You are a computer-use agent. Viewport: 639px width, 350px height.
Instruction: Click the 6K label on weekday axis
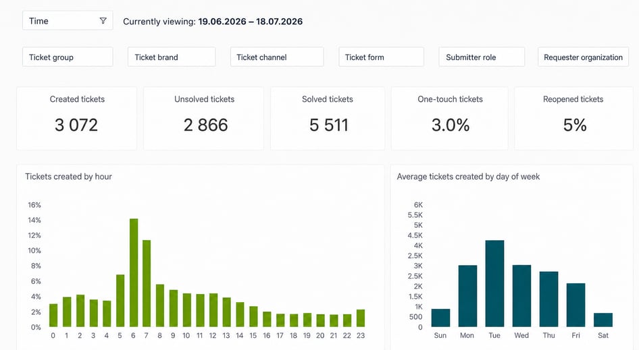(x=418, y=205)
